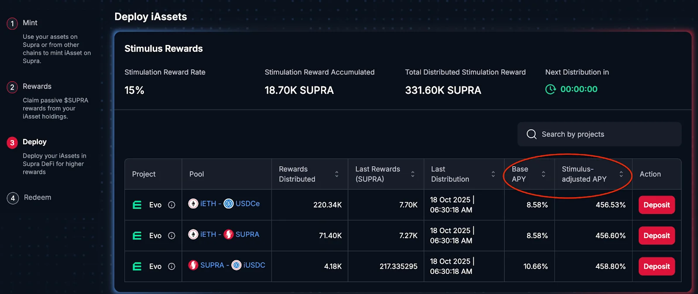Open iETH - USDCe pool link

click(224, 204)
